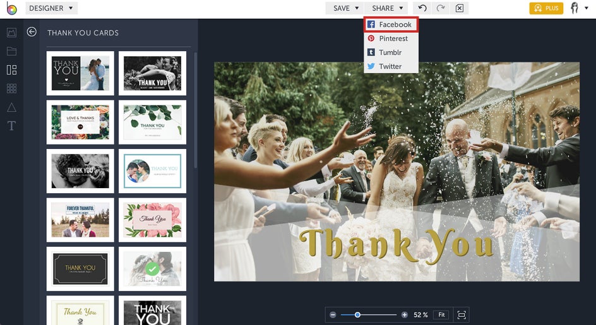
Task: Expand the account menu arrow beside avatar
Action: tap(587, 8)
